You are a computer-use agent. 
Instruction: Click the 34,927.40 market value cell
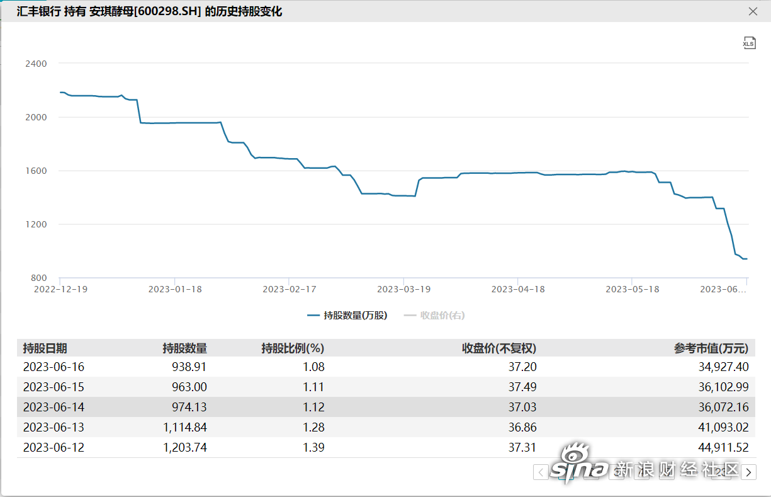[724, 367]
